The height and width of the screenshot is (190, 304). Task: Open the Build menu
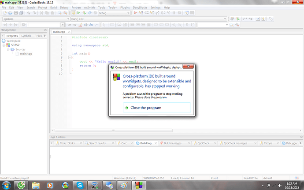pyautogui.click(x=53, y=7)
